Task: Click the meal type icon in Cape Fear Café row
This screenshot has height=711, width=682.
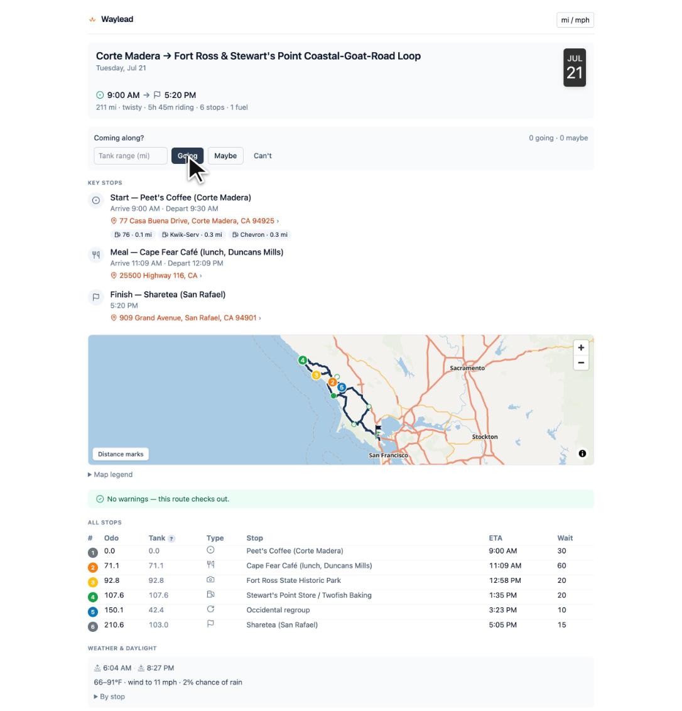Action: click(210, 565)
